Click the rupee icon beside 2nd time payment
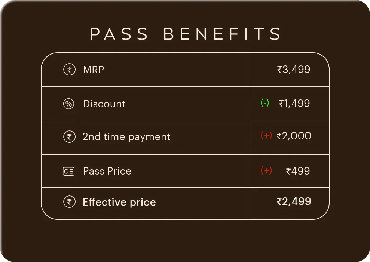 click(69, 137)
